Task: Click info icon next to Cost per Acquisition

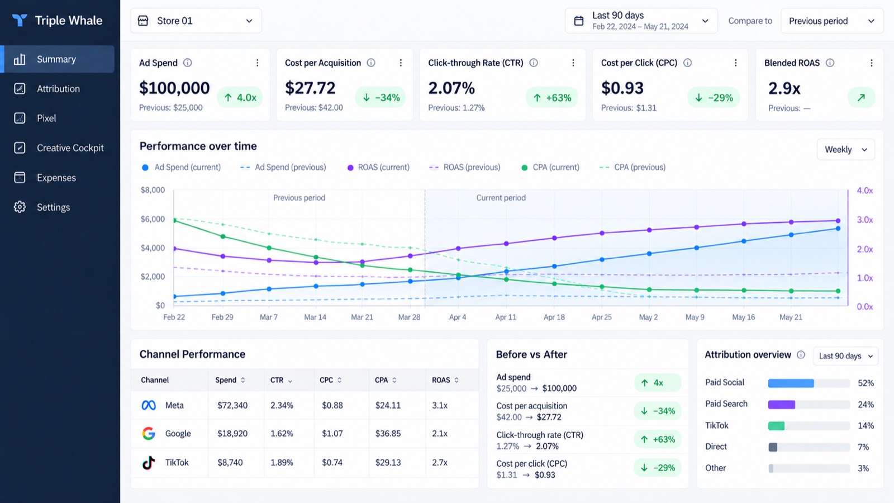Action: point(371,63)
